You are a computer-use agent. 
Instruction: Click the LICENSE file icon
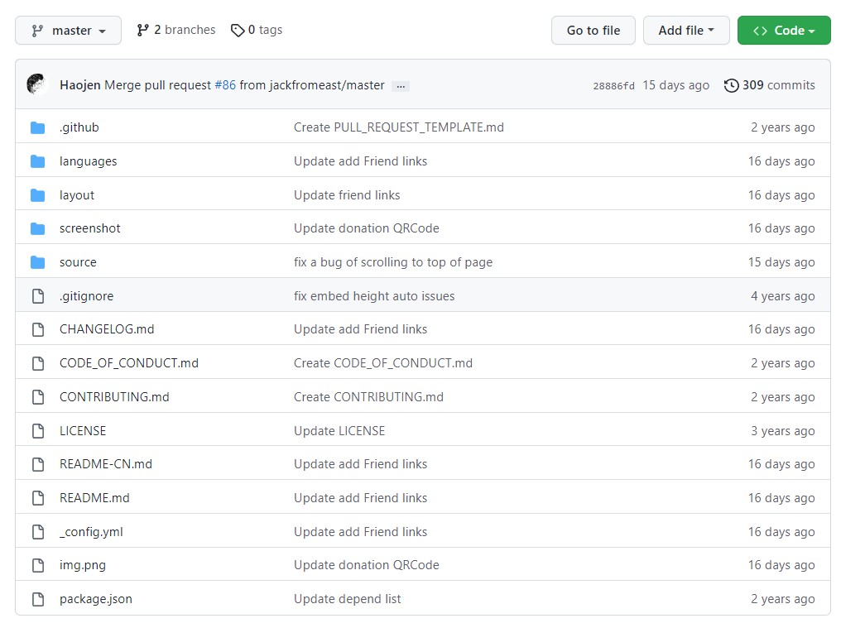click(37, 431)
